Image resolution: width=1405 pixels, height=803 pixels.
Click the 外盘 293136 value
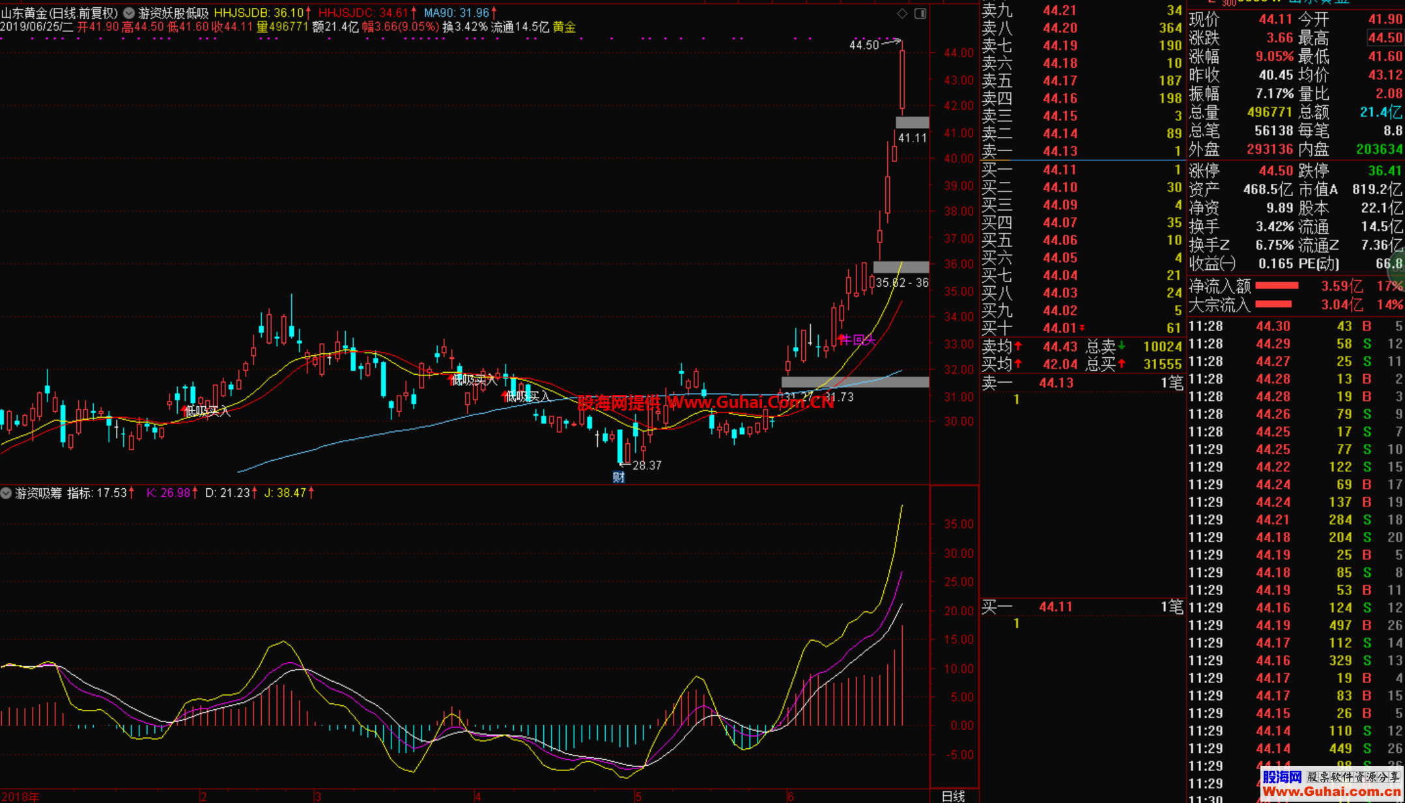coord(1270,149)
